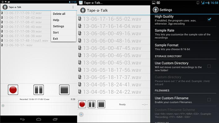Select Help from the overflow menu
219x123 pixels.
tap(64, 20)
